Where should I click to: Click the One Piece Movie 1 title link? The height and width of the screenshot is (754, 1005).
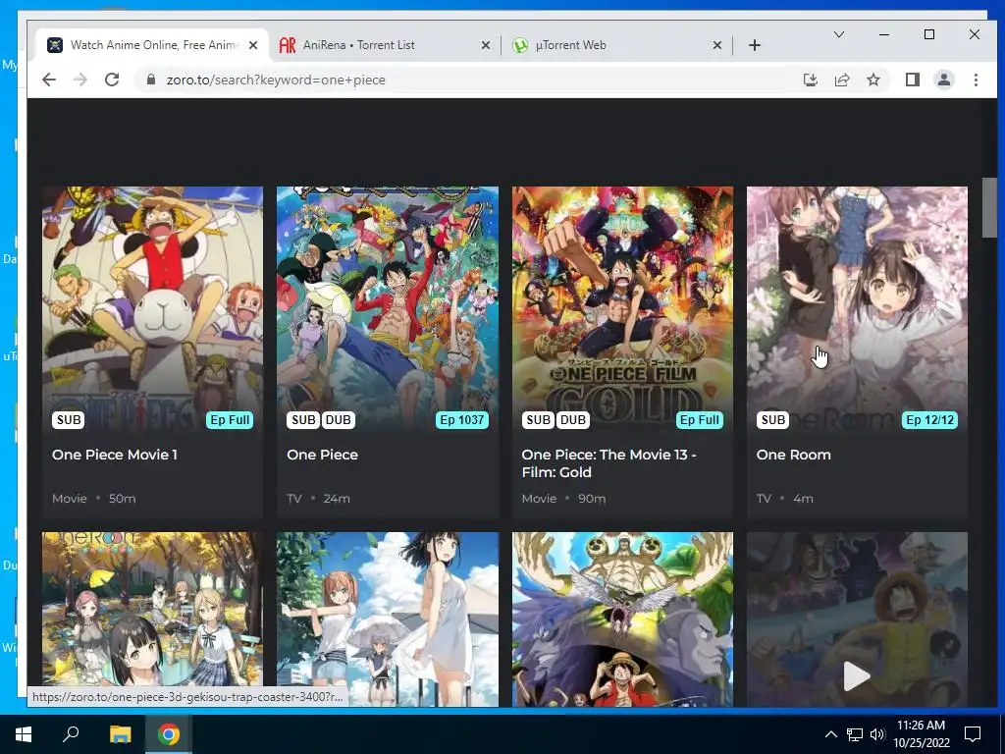click(115, 455)
